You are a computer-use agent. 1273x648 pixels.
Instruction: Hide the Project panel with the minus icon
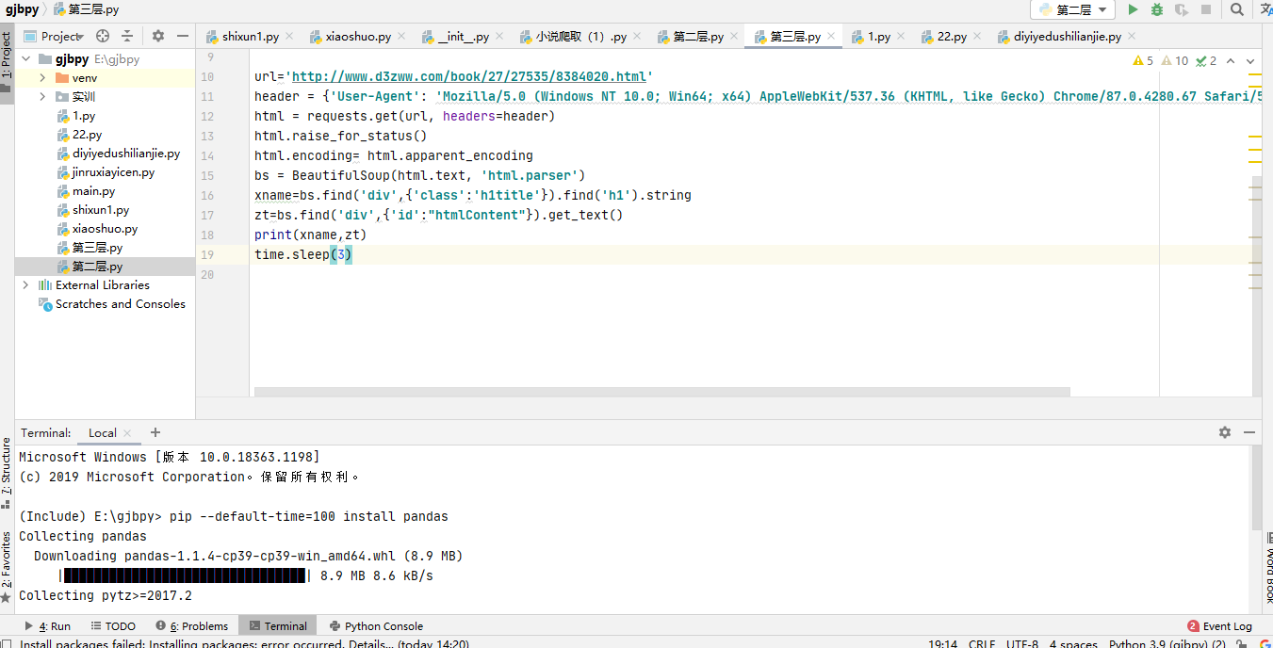(x=183, y=36)
